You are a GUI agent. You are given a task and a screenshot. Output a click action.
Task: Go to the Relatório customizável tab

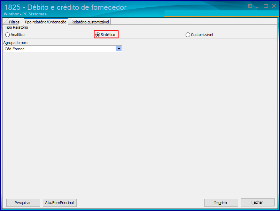click(90, 22)
